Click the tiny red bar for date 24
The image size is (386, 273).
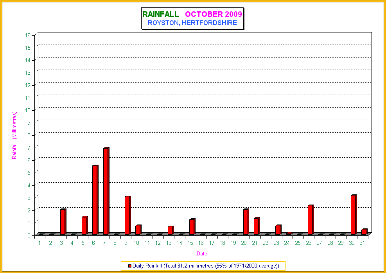coord(289,233)
